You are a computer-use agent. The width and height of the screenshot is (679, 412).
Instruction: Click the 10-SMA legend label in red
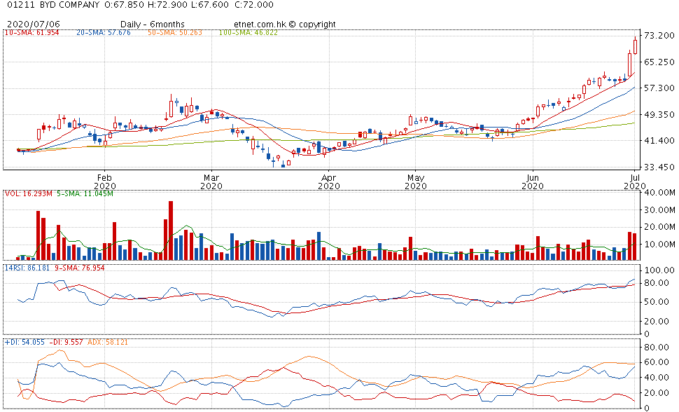pyautogui.click(x=32, y=33)
